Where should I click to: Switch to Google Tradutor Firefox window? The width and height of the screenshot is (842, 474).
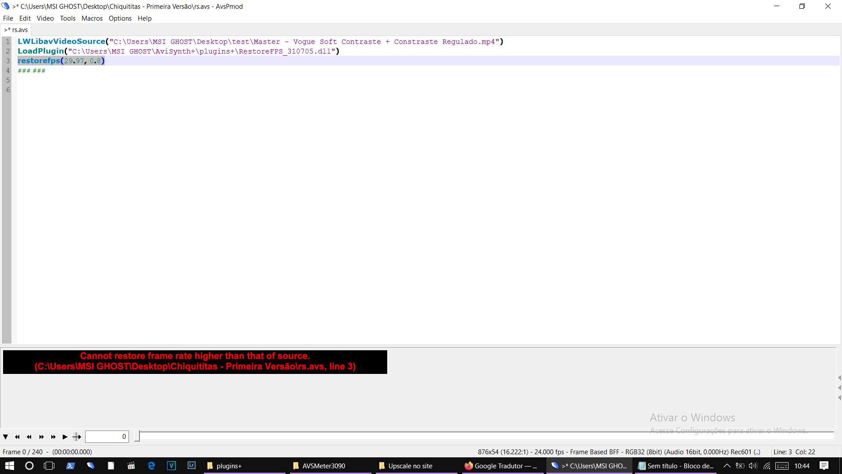502,466
